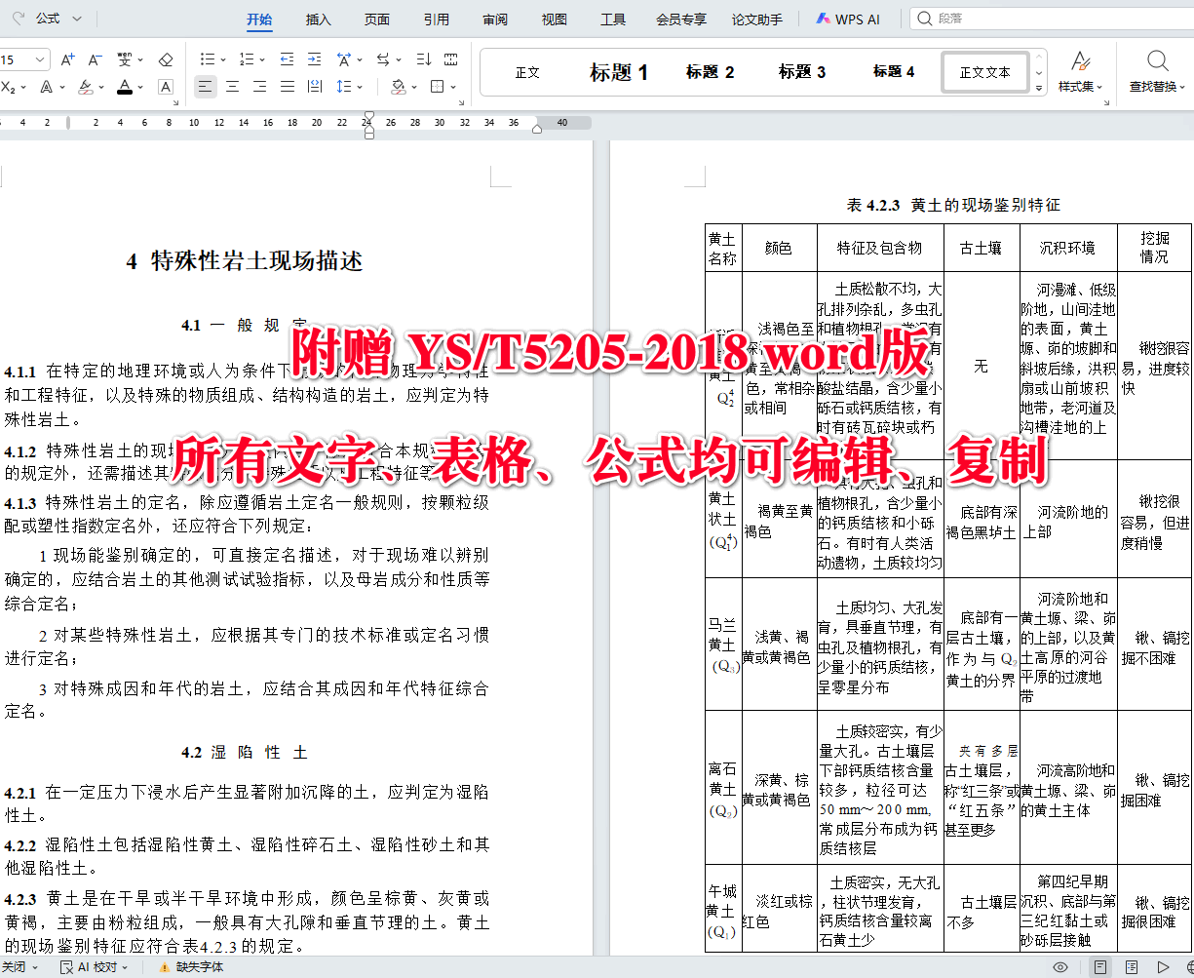Click the show/hide formatting marks icon
The width and height of the screenshot is (1194, 978).
point(450,59)
